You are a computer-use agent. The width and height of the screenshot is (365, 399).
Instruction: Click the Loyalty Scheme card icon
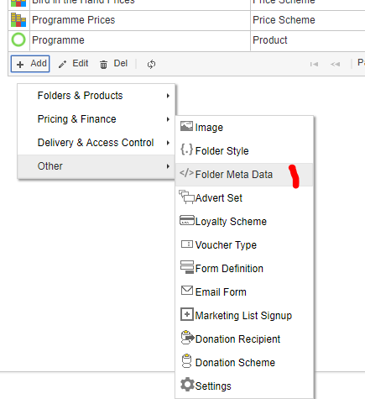click(187, 220)
